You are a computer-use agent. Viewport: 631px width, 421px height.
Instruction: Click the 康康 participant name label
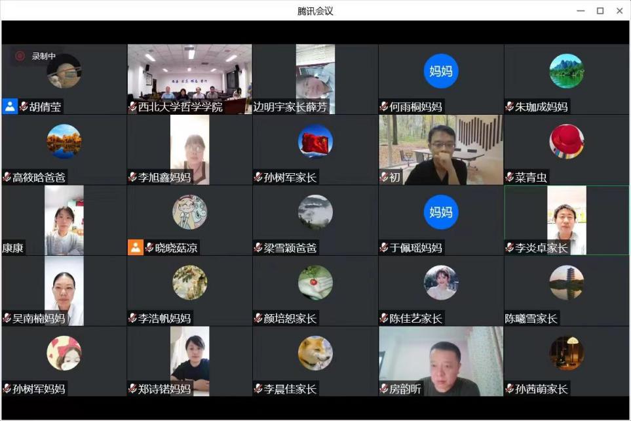(x=13, y=248)
